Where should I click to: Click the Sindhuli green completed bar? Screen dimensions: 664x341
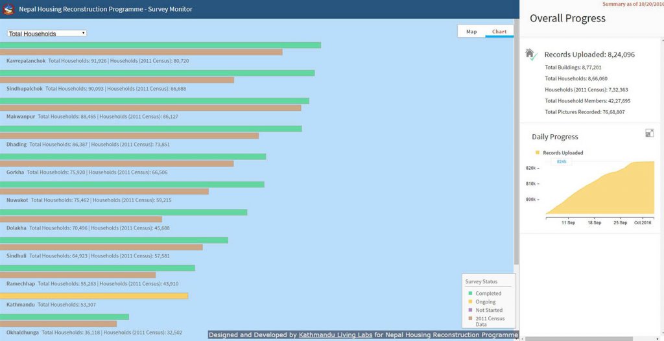tap(114, 240)
